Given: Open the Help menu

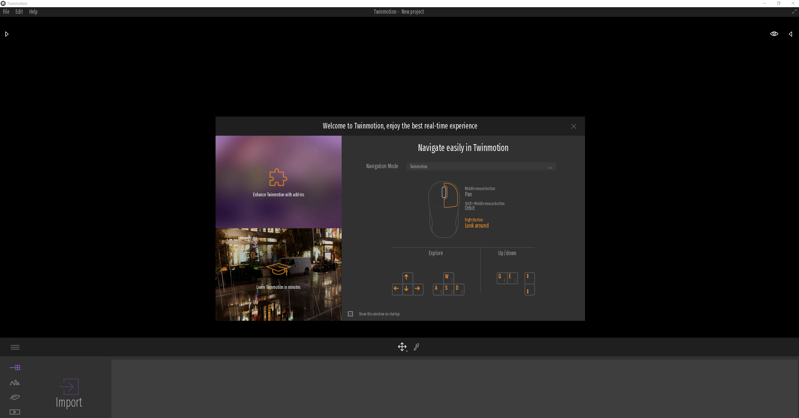Looking at the screenshot, I should pyautogui.click(x=33, y=12).
